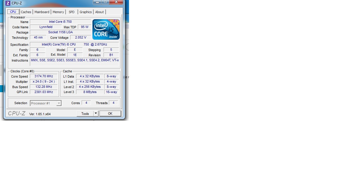Click the Instructions field listing MMX, SSE
Image resolution: width=337 pixels, height=189 pixels.
click(x=74, y=62)
